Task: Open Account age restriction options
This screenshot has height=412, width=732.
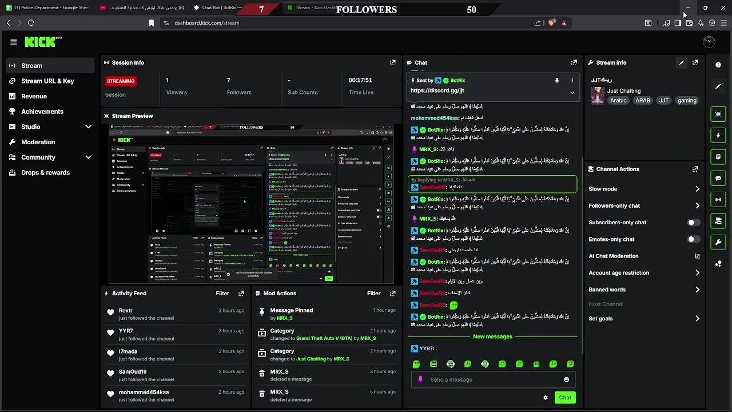Action: [644, 273]
